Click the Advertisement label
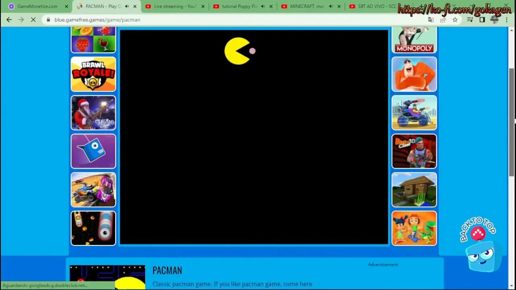This screenshot has height=290, width=516. pos(383,265)
